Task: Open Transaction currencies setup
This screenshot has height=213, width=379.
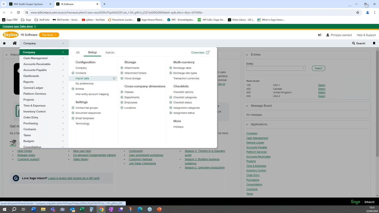Action: click(186, 78)
